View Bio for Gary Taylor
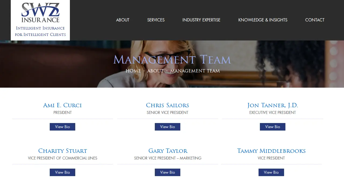Image resolution: width=344 pixels, height=193 pixels. 167,172
